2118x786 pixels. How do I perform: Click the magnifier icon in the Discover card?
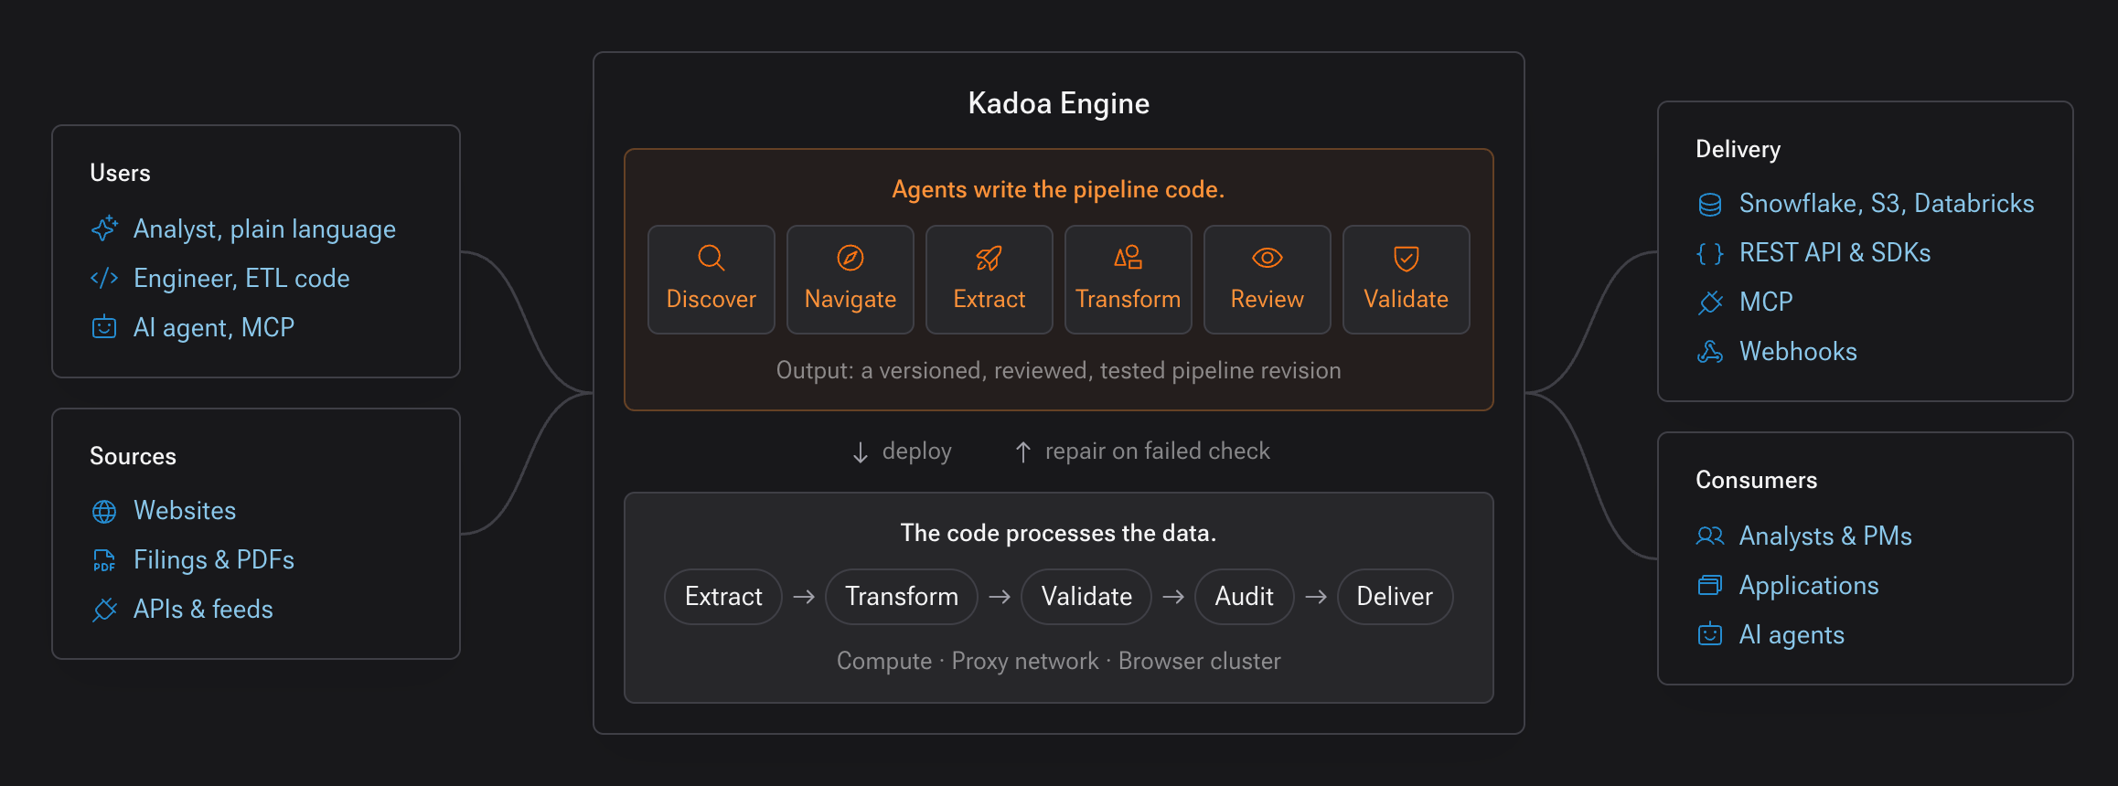click(711, 258)
